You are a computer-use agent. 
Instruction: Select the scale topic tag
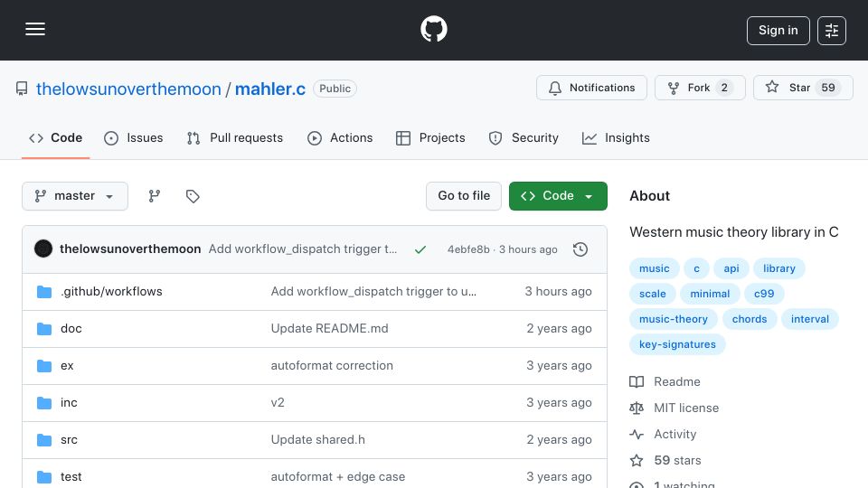(x=653, y=294)
